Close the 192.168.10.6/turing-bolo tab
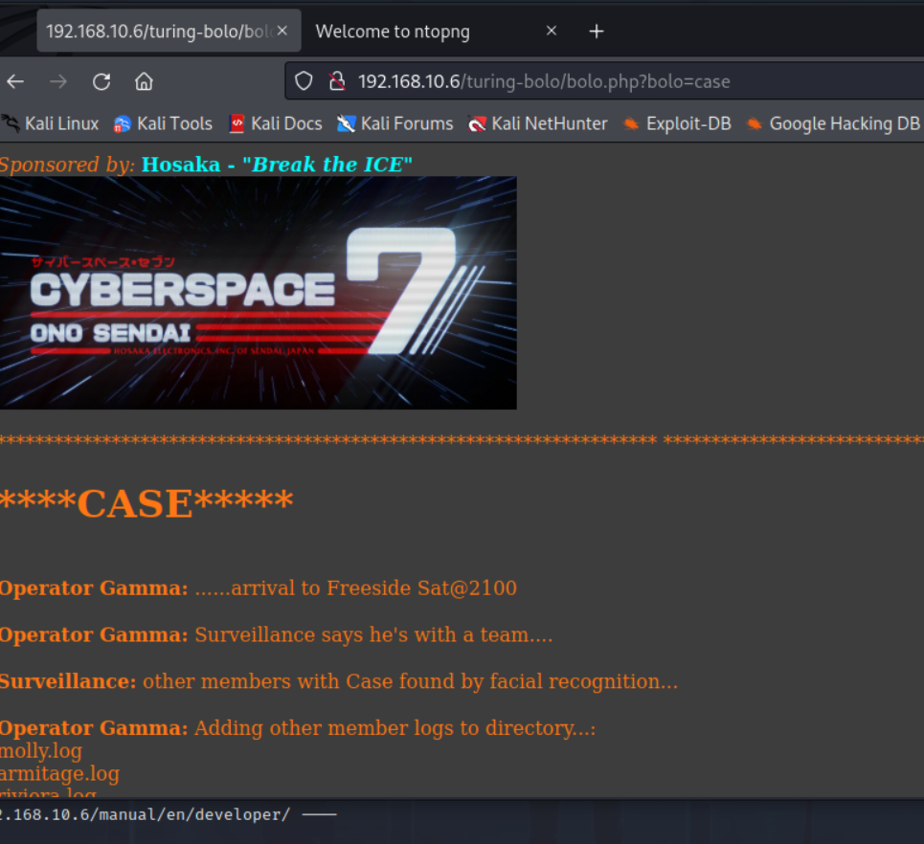 (x=282, y=31)
